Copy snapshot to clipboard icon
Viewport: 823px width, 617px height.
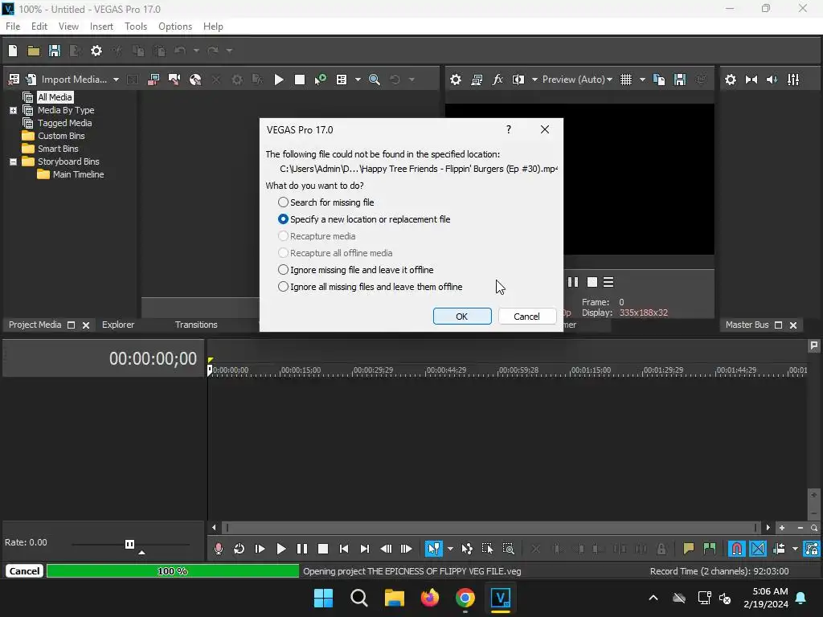tap(659, 80)
